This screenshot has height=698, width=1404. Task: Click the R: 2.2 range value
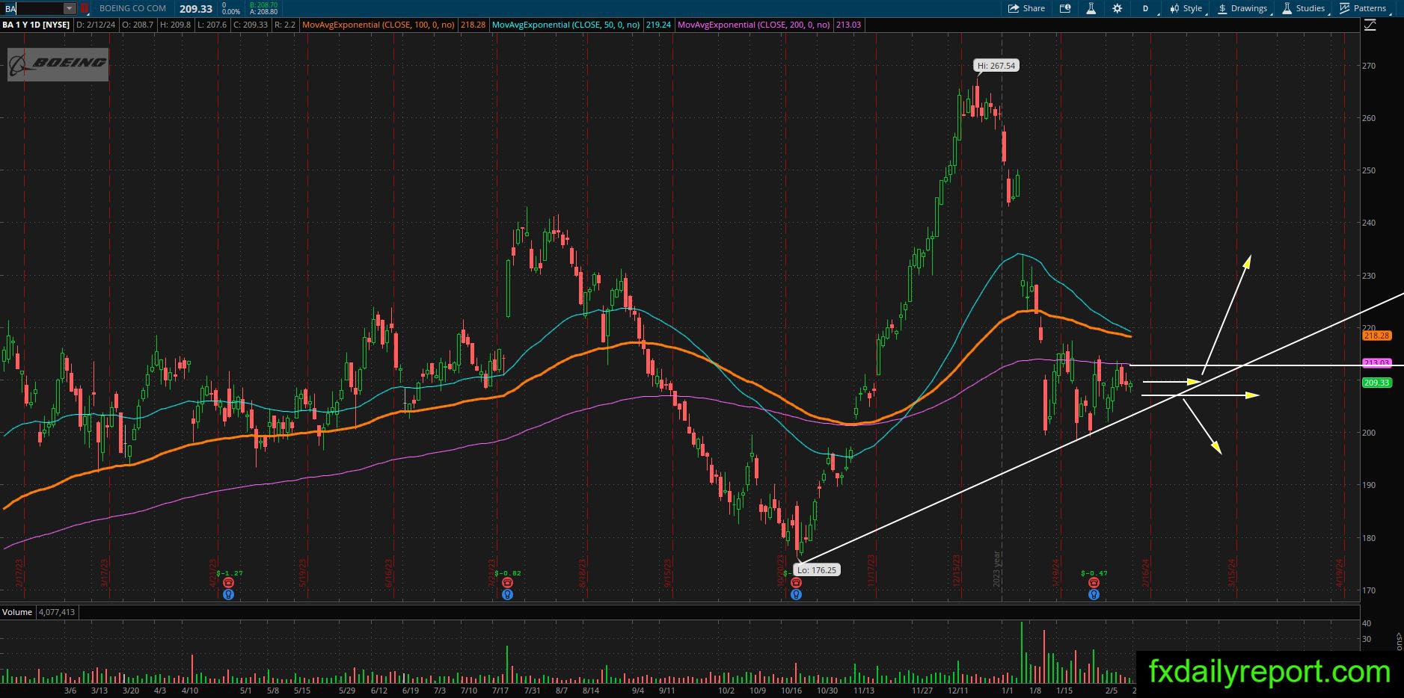pos(285,25)
